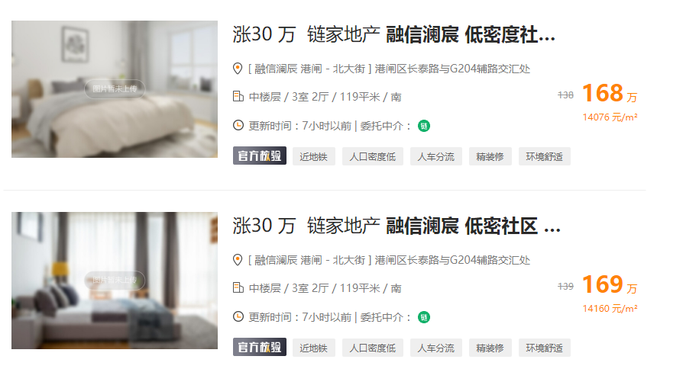Viewport: 683px width, 369px height.
Task: Select 人口密度低 tag in second listing
Action: point(372,348)
